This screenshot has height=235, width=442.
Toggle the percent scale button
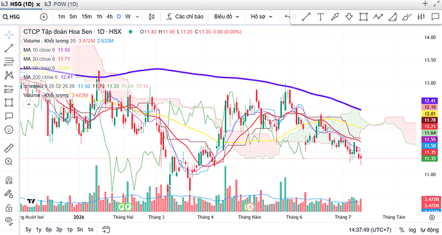click(x=402, y=230)
